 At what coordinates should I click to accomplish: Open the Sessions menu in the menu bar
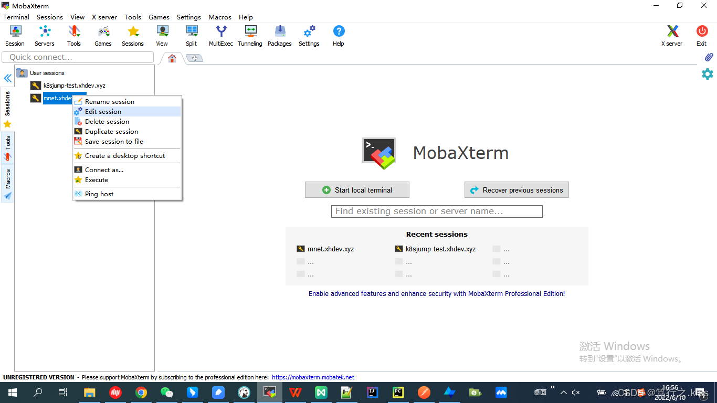tap(50, 17)
